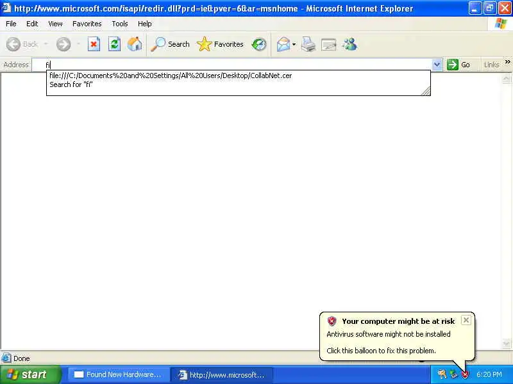Open the Edit menu

click(32, 24)
